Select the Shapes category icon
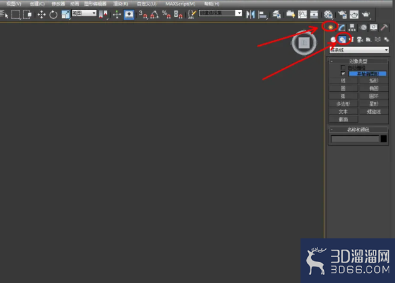Image resolution: width=395 pixels, height=283 pixels. [x=342, y=40]
